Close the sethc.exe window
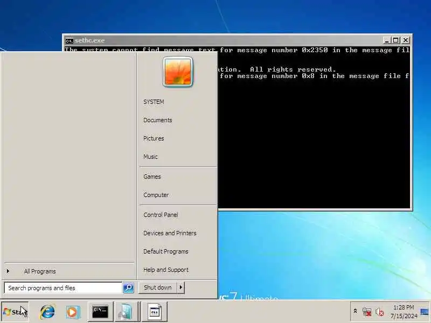This screenshot has height=323, width=431. click(406, 40)
